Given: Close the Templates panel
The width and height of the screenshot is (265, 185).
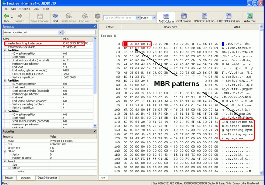Looking at the screenshot, I should pos(95,27).
